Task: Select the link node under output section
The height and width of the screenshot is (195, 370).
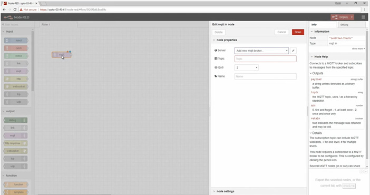Action: 16,128
